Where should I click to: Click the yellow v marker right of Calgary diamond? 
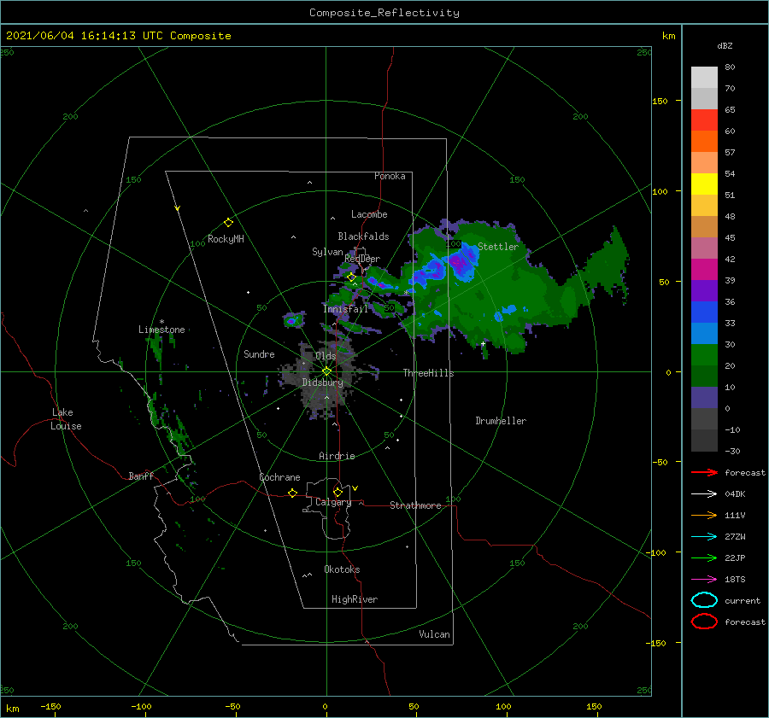(355, 488)
